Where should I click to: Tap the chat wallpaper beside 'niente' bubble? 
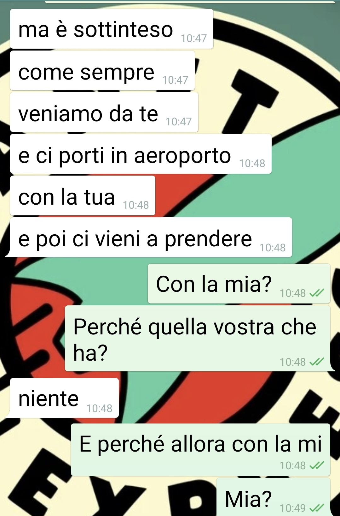221,398
